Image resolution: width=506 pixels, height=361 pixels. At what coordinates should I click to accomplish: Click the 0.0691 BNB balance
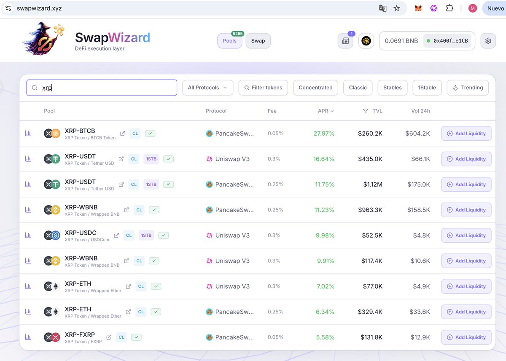click(x=401, y=41)
